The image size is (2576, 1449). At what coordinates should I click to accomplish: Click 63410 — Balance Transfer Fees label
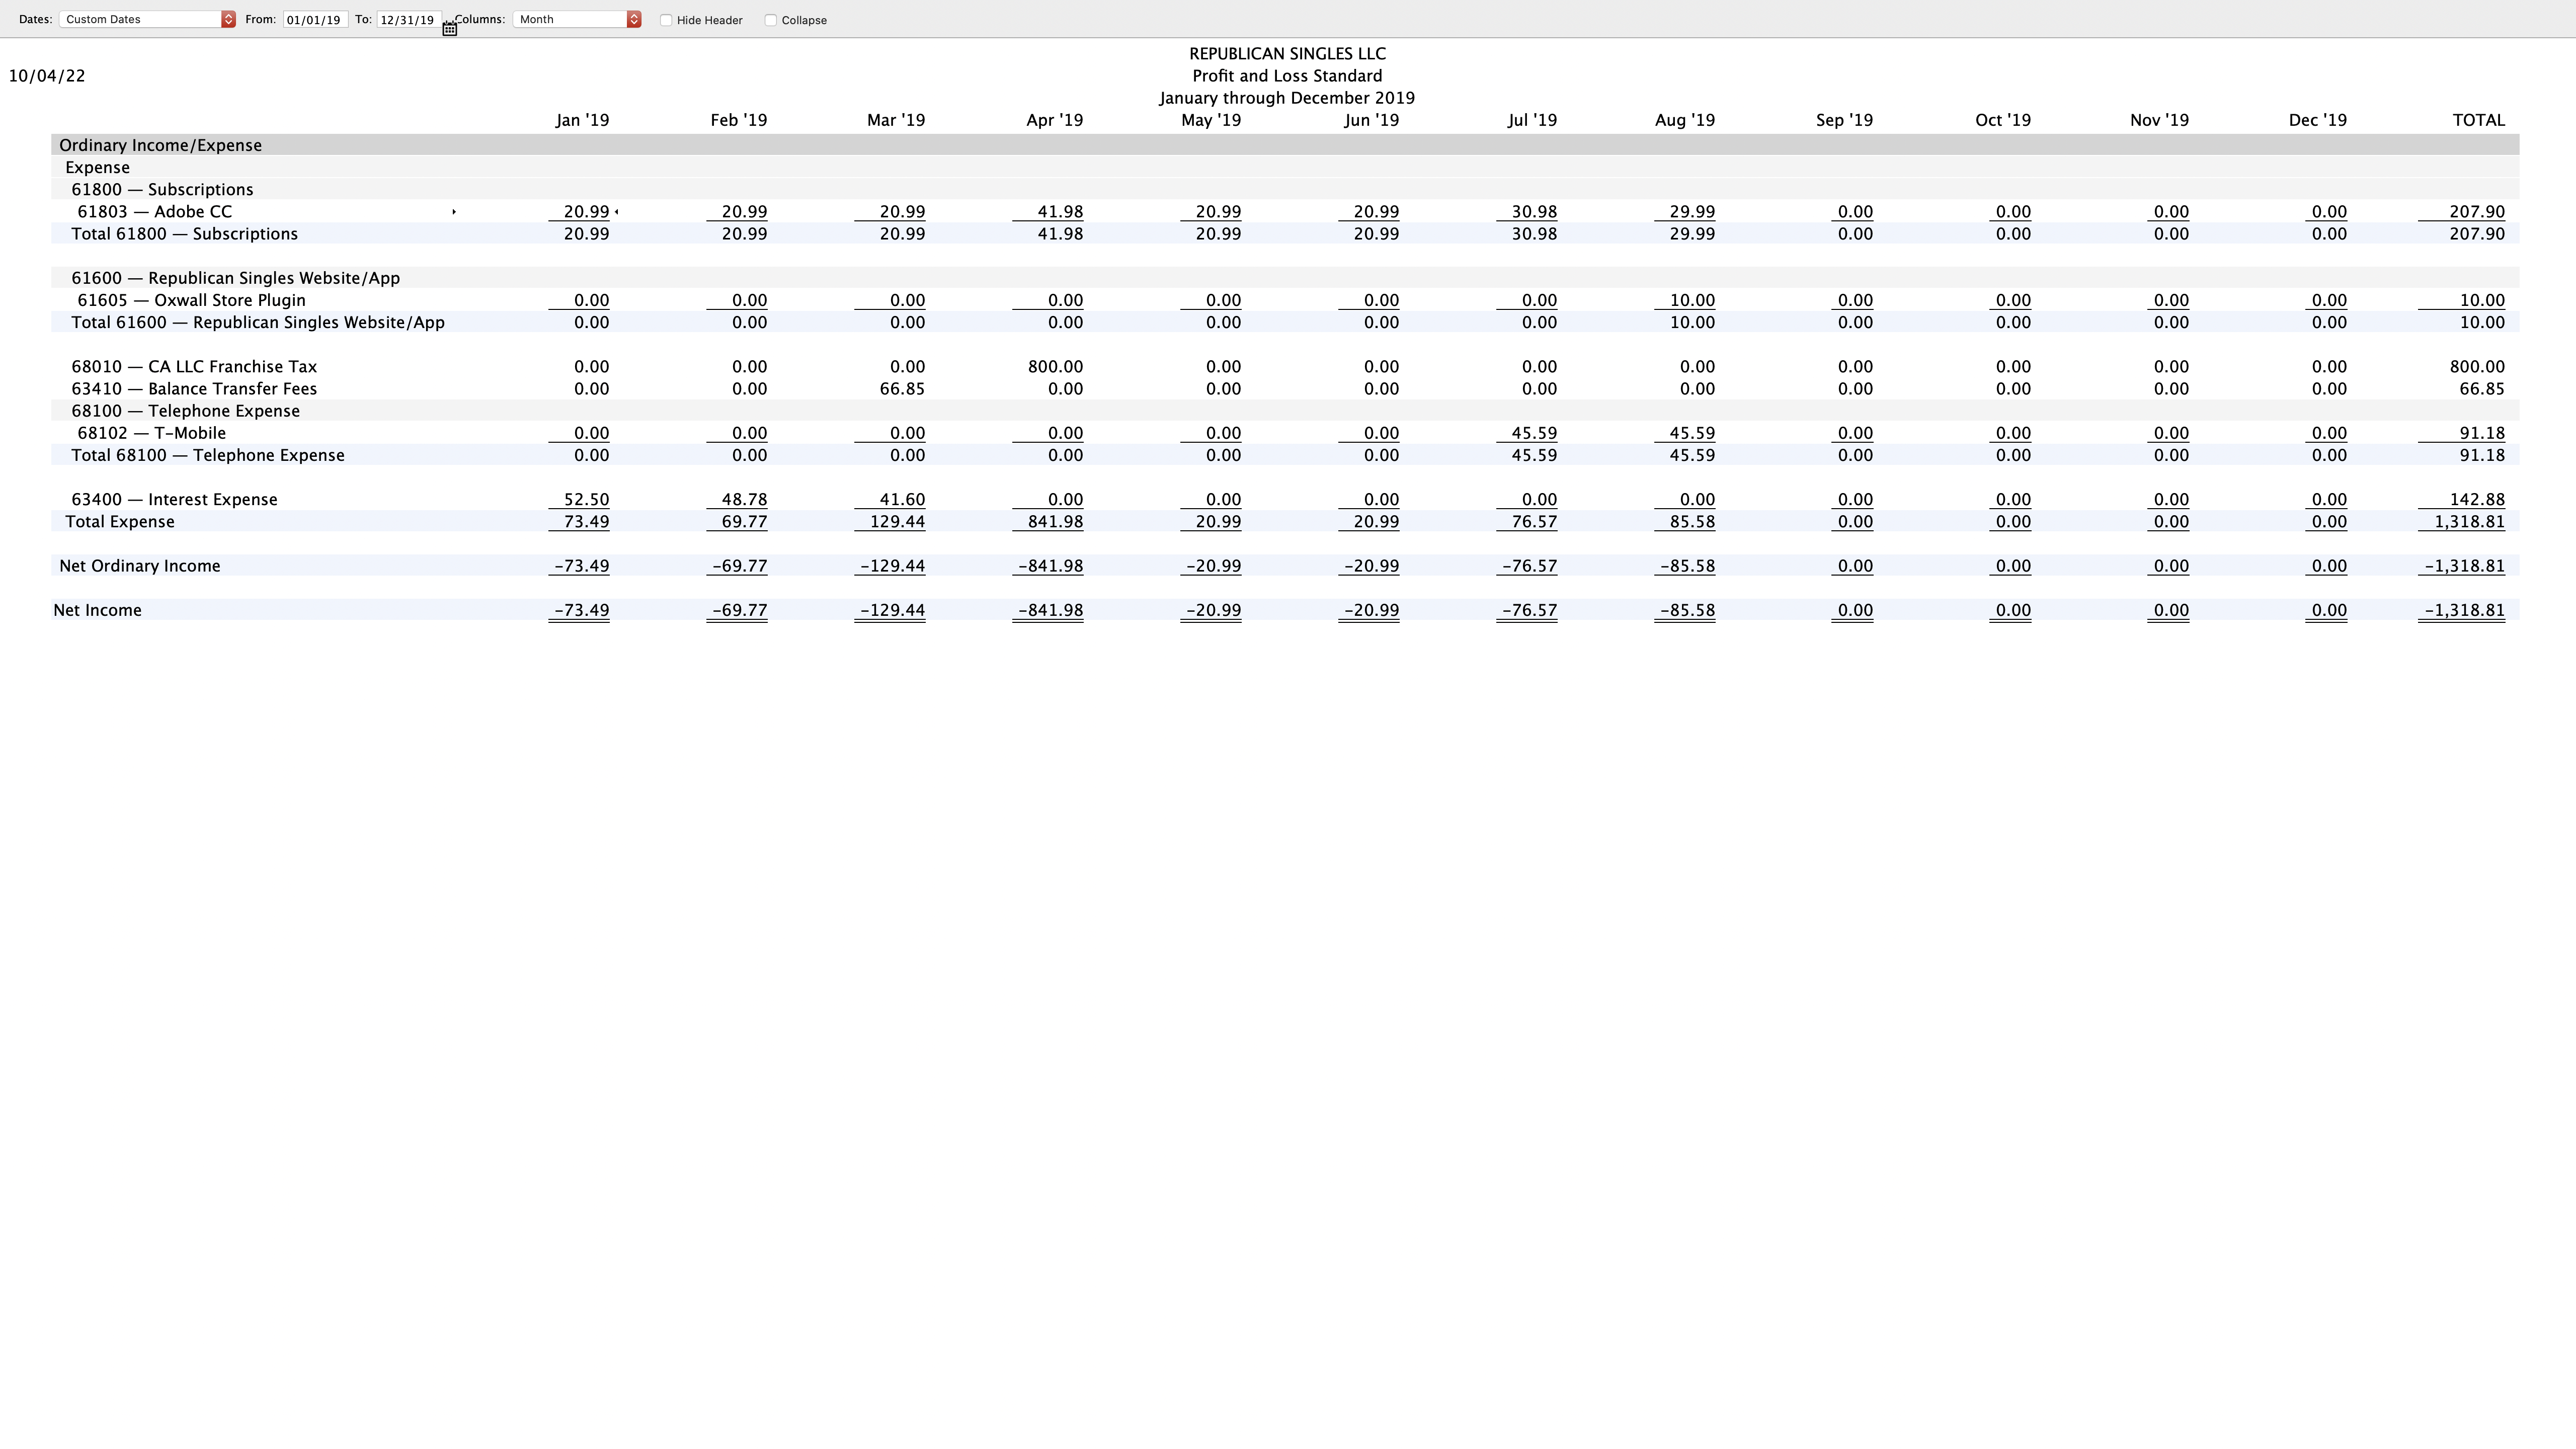[x=194, y=389]
